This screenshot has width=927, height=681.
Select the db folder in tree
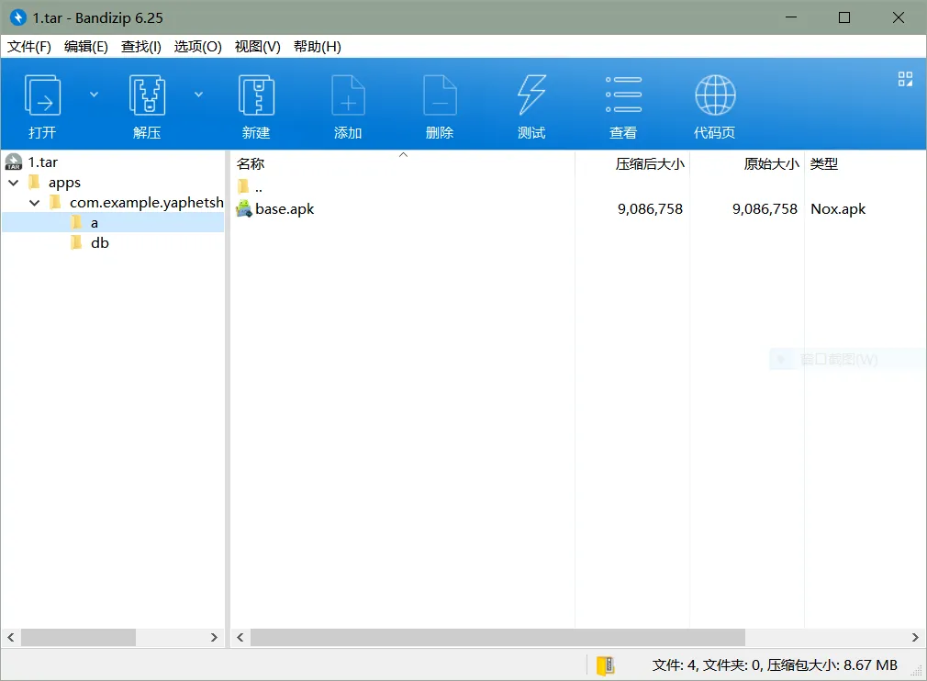(x=100, y=243)
